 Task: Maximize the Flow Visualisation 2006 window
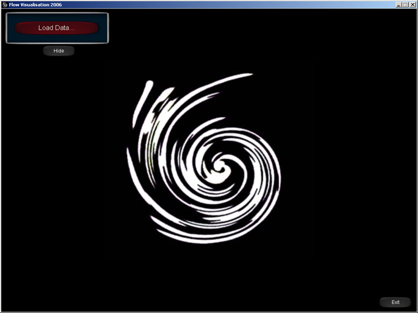click(x=405, y=5)
